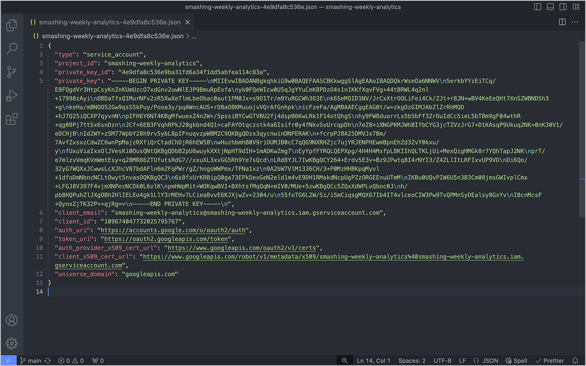Open the More Actions editor menu
This screenshot has height=366, width=586.
575,22
